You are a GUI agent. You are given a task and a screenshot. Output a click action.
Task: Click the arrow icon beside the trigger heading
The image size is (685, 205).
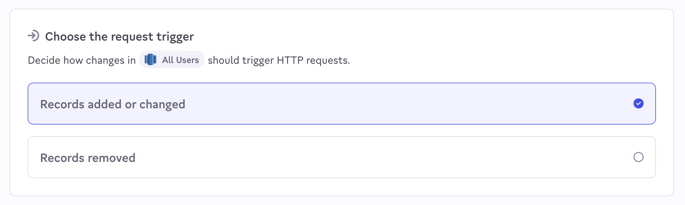click(33, 36)
